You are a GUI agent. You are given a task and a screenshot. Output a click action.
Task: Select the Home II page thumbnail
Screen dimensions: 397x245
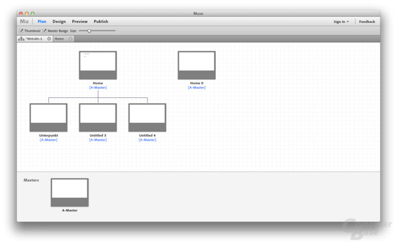pos(197,65)
